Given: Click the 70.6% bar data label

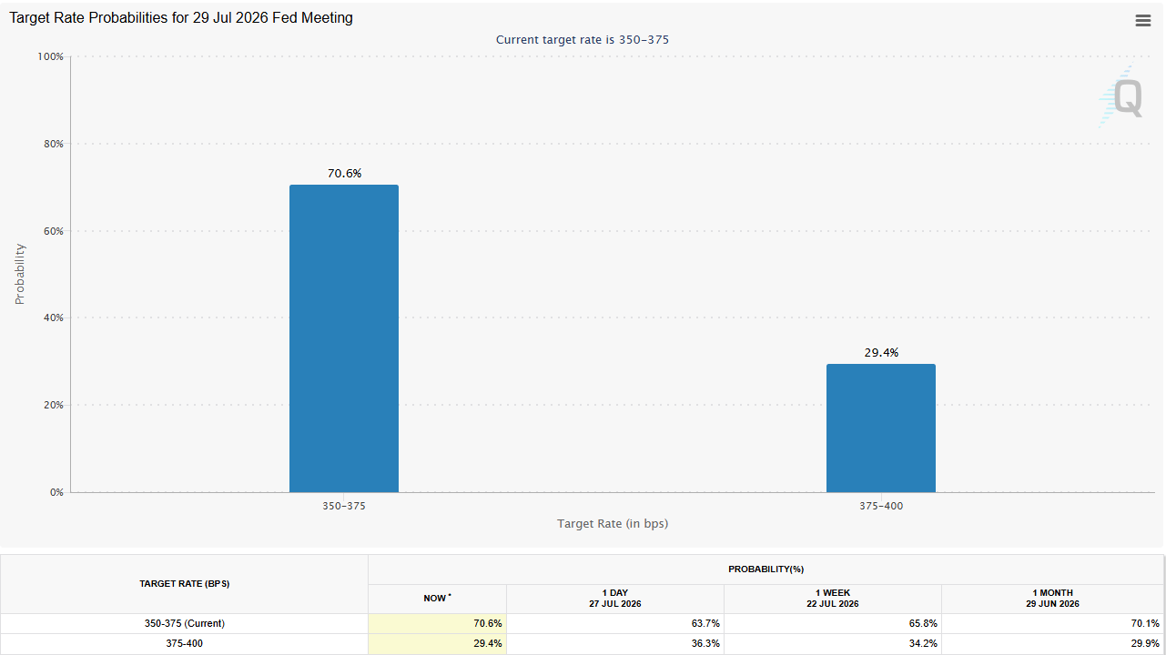Looking at the screenshot, I should click(x=344, y=173).
